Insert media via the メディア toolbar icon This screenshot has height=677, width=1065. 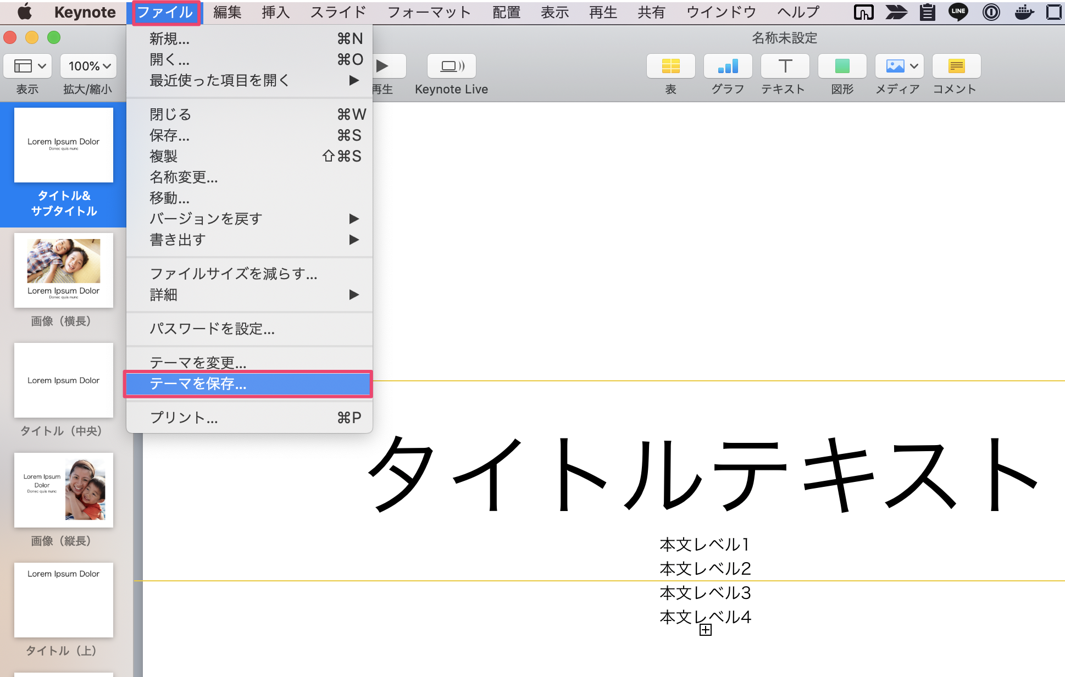click(894, 66)
